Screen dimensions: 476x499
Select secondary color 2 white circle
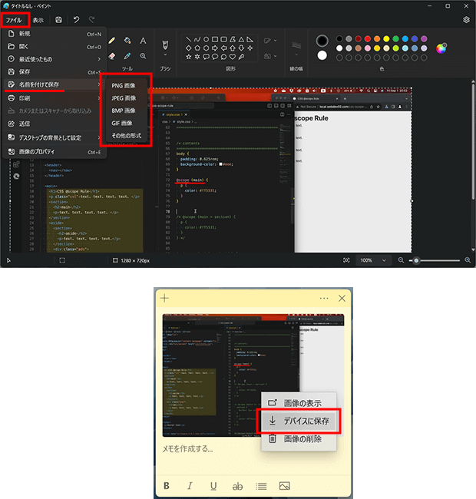(322, 55)
